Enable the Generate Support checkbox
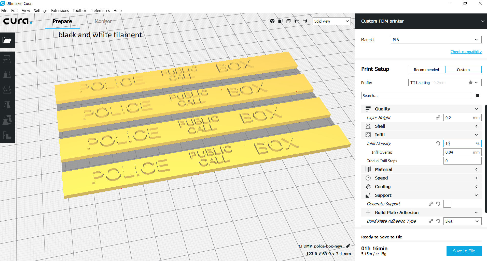The width and height of the screenshot is (487, 261). pos(447,204)
